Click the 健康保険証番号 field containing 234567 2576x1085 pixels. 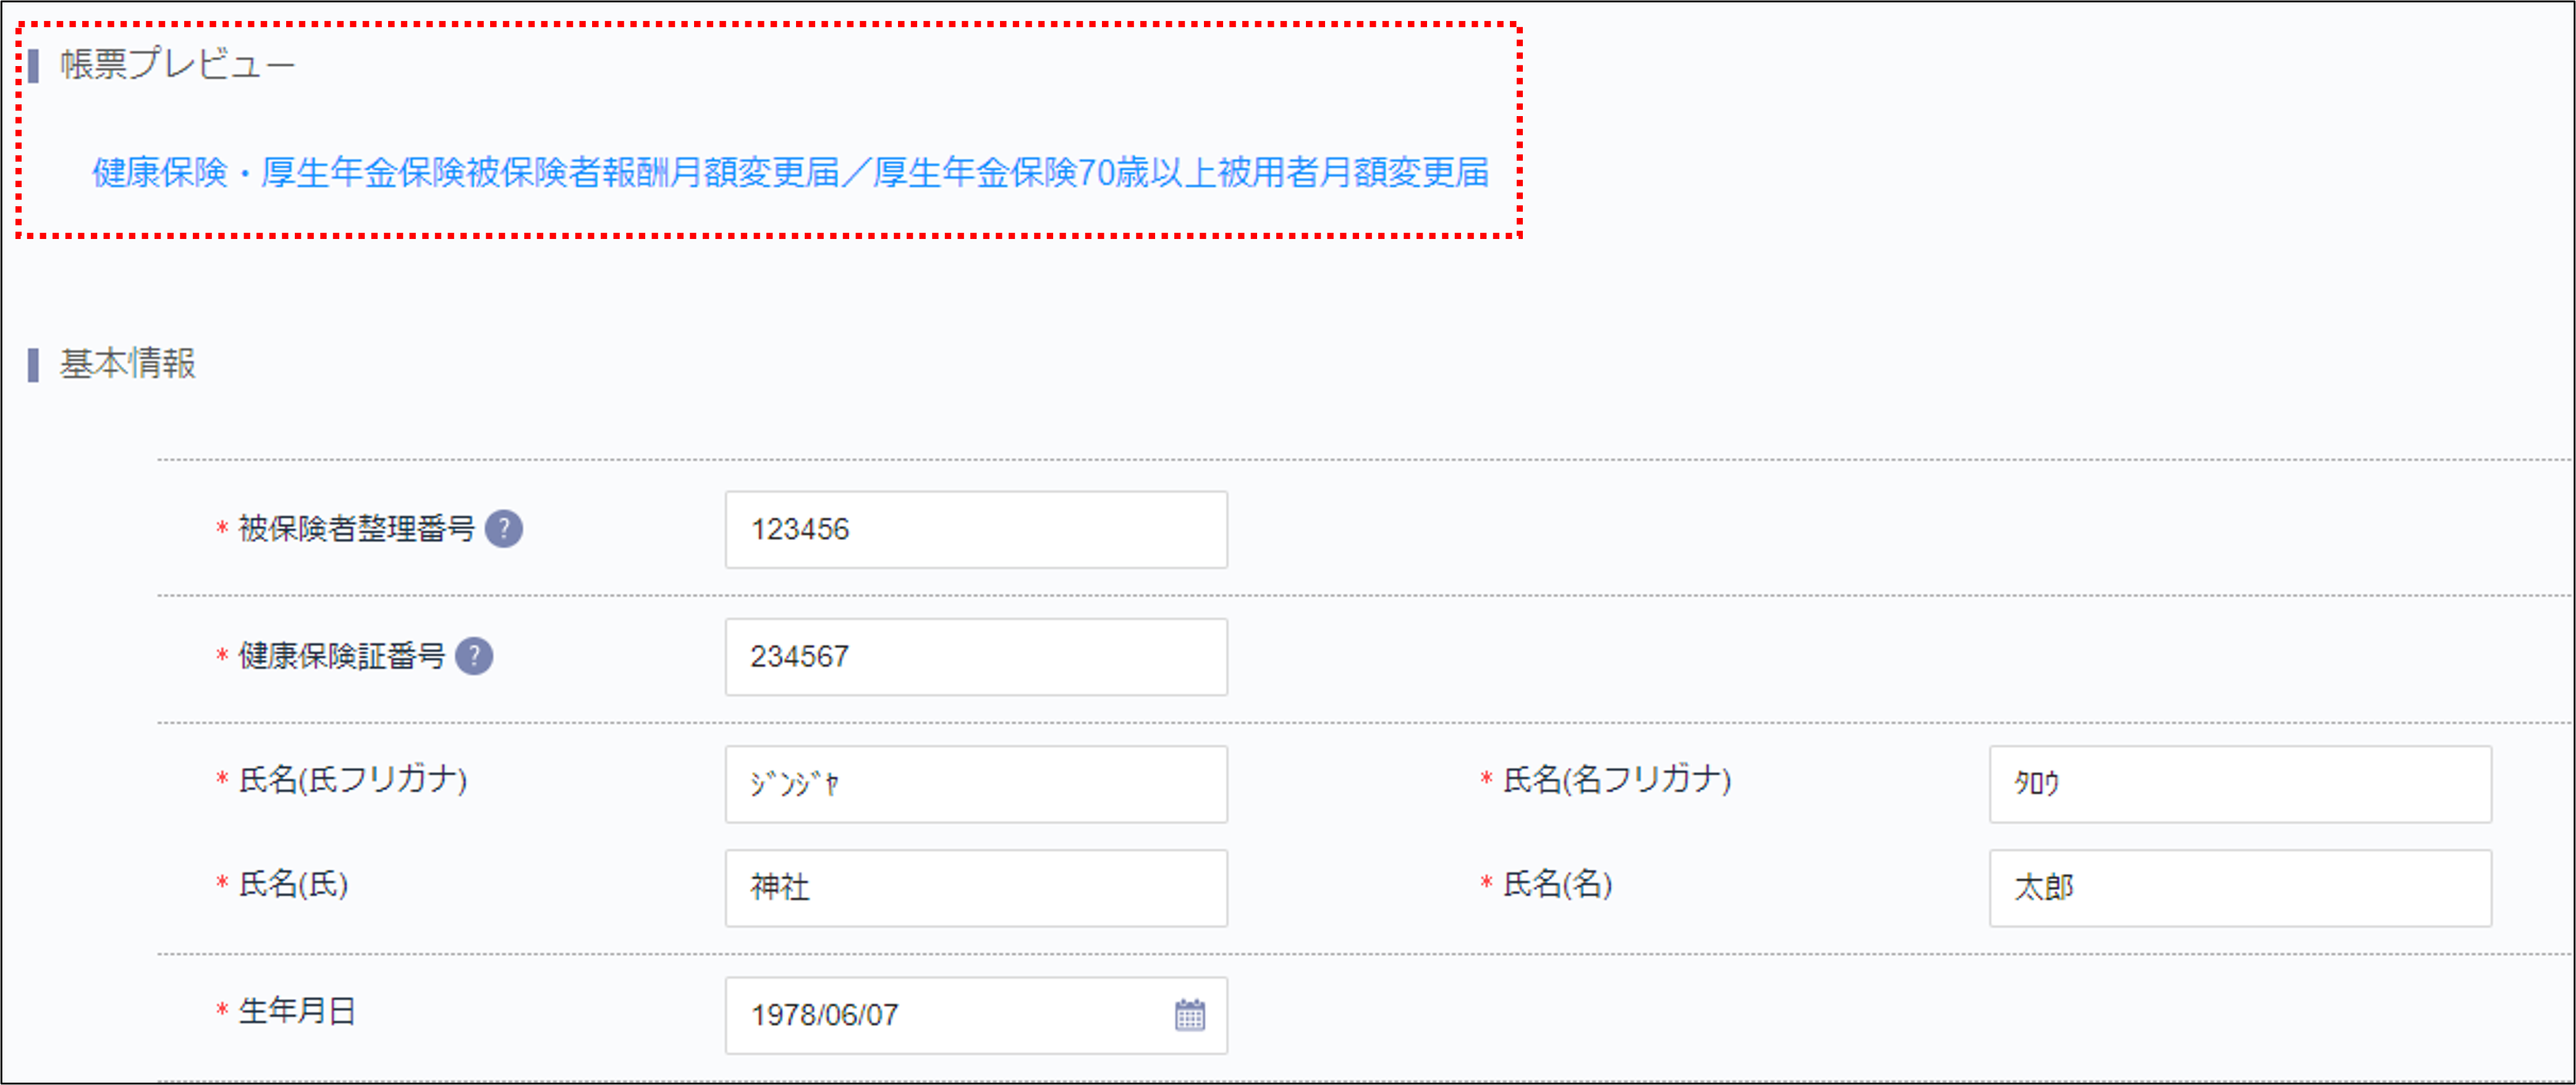[x=975, y=656]
